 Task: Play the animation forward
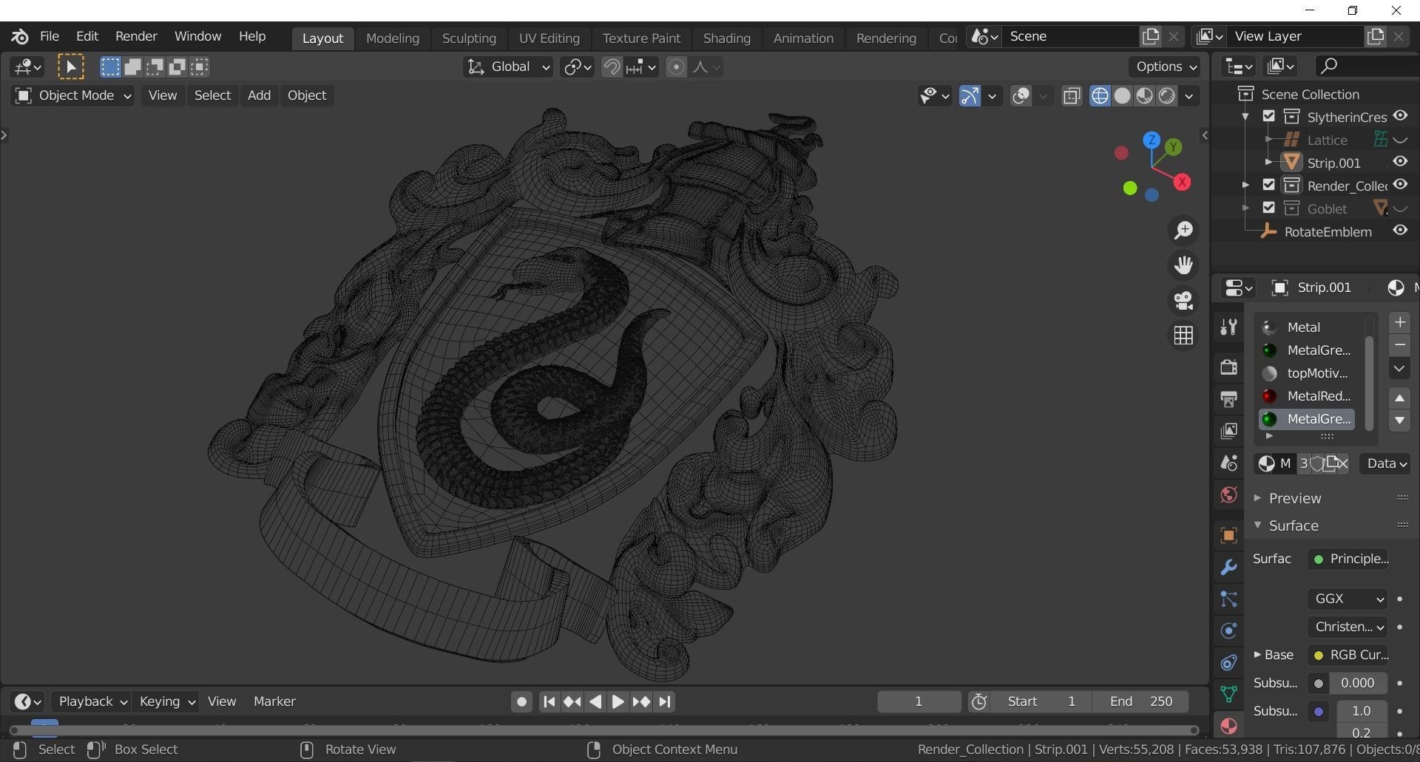[x=618, y=702]
